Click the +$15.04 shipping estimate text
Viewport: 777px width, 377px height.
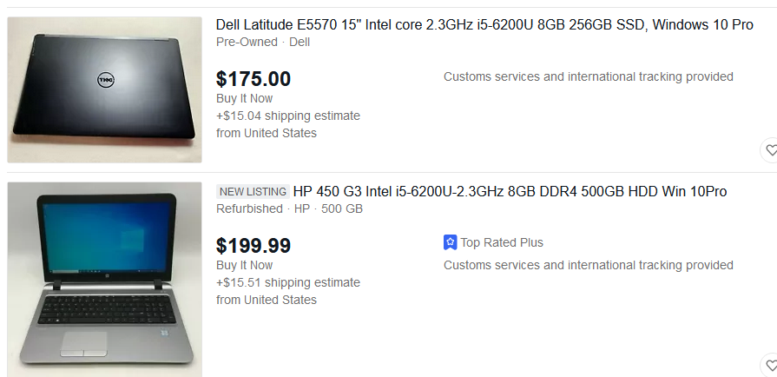point(288,116)
